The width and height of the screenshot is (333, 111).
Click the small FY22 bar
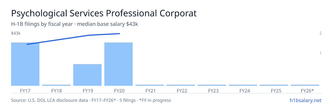click(x=181, y=85)
